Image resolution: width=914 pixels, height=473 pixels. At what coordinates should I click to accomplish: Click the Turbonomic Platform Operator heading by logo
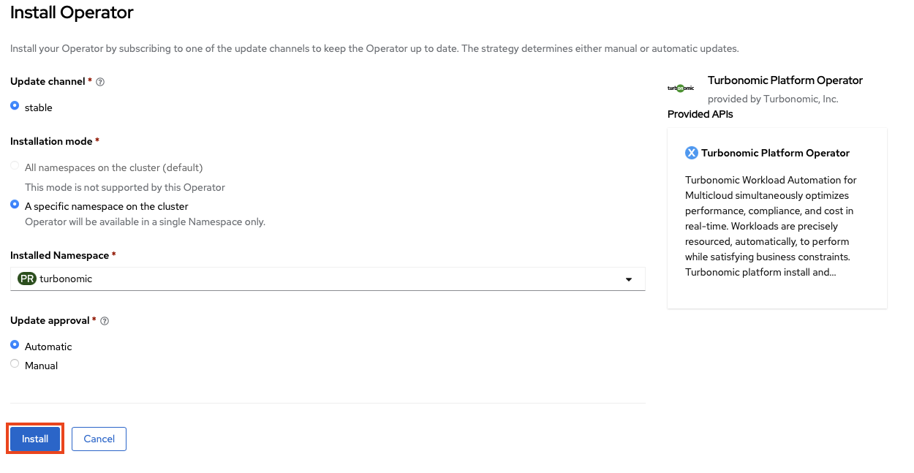(x=785, y=80)
